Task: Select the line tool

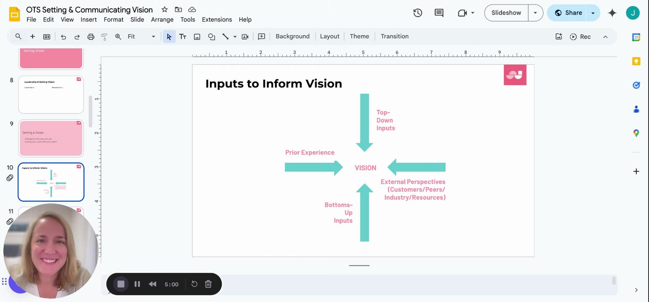Action: click(x=225, y=36)
